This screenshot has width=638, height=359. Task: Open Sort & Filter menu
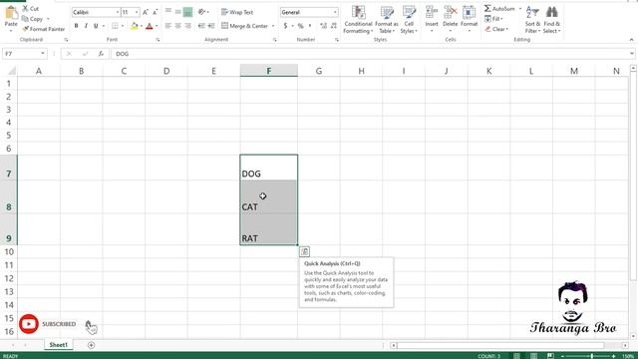[x=532, y=20]
